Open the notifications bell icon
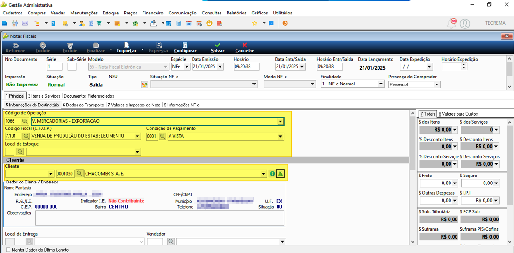The height and width of the screenshot is (253, 514). pyautogui.click(x=452, y=23)
